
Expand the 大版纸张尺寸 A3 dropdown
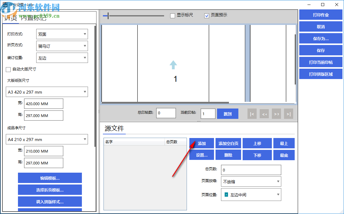47,92
